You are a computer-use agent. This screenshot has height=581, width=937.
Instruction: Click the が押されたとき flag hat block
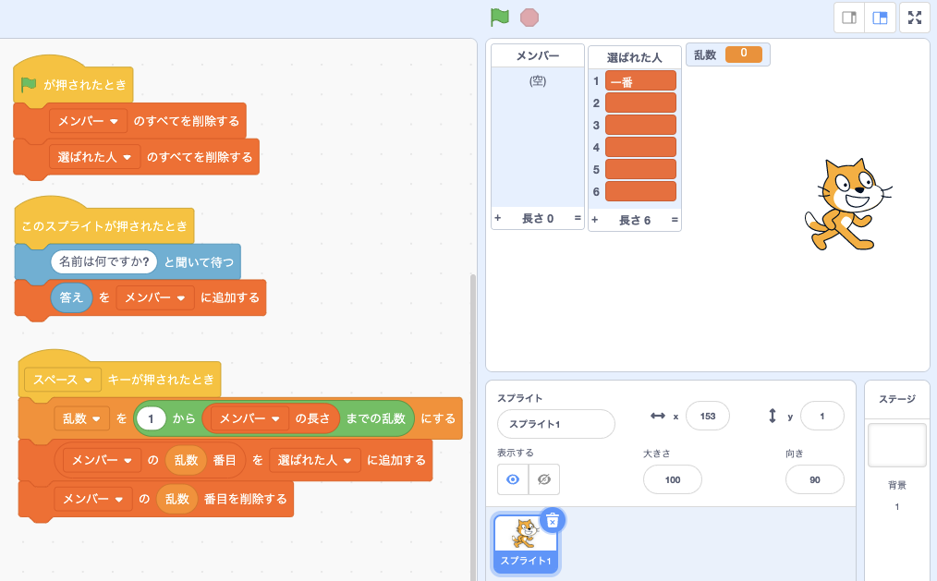tap(73, 84)
